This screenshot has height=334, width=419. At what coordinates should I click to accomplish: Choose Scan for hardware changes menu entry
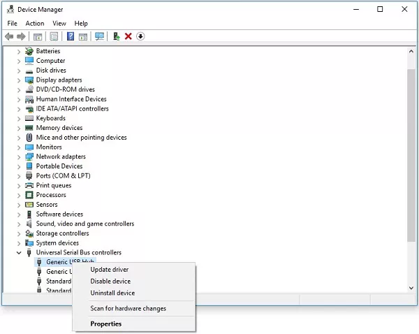click(133, 309)
